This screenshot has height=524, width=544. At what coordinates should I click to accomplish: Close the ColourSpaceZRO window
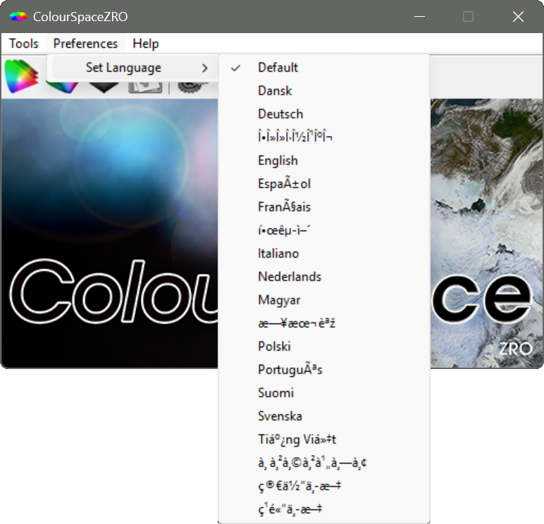coord(518,16)
